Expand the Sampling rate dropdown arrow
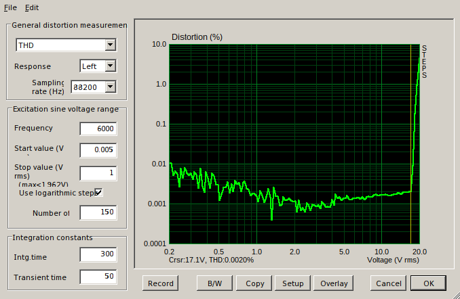The image size is (460, 299). click(111, 87)
